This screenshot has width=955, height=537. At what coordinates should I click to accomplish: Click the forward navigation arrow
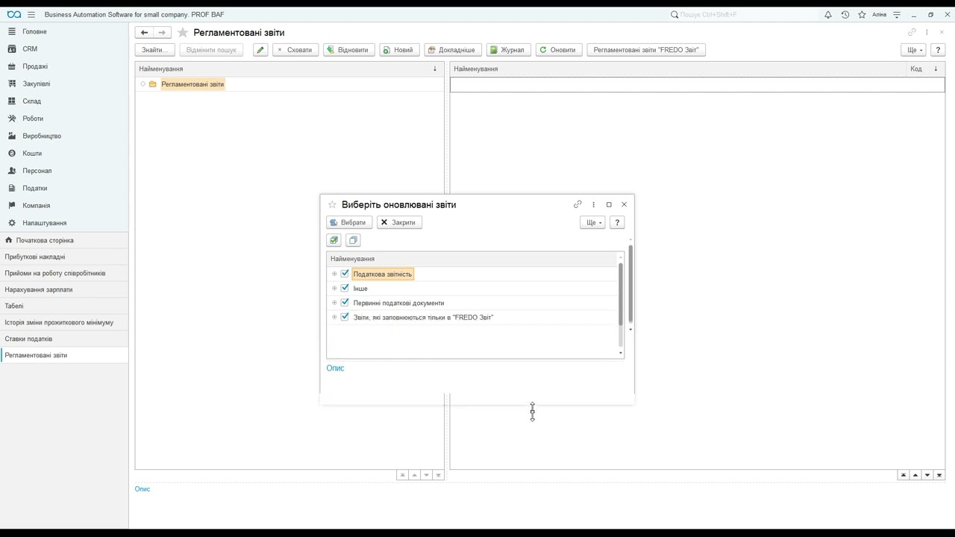[x=162, y=32]
